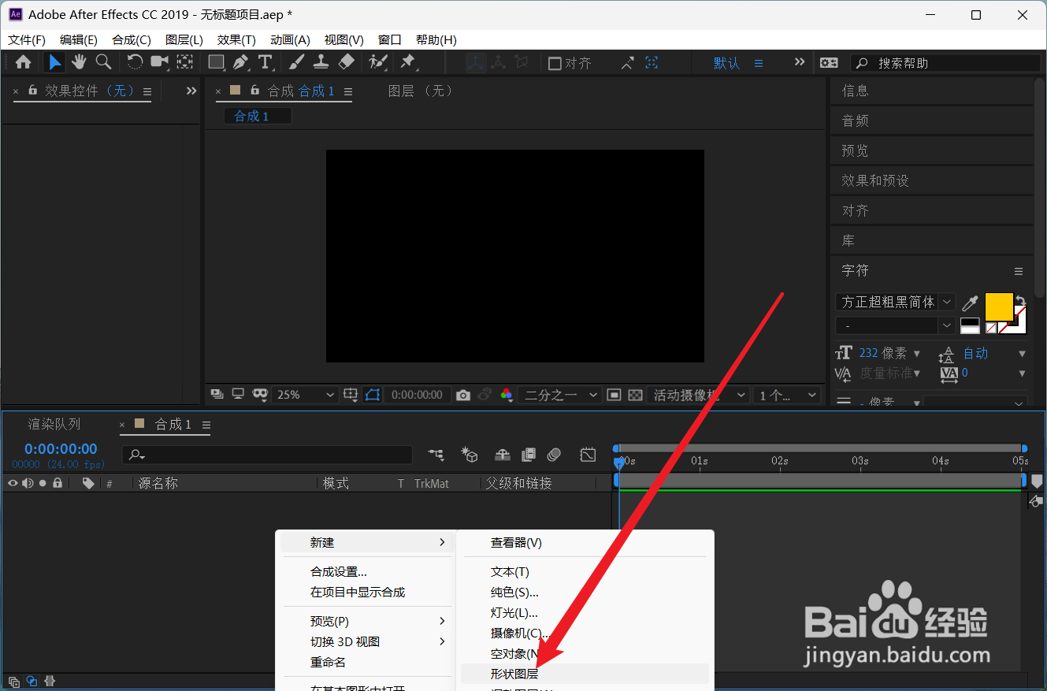Click current time 0:00:00:00 in timeline
This screenshot has height=691, width=1047.
(61, 449)
